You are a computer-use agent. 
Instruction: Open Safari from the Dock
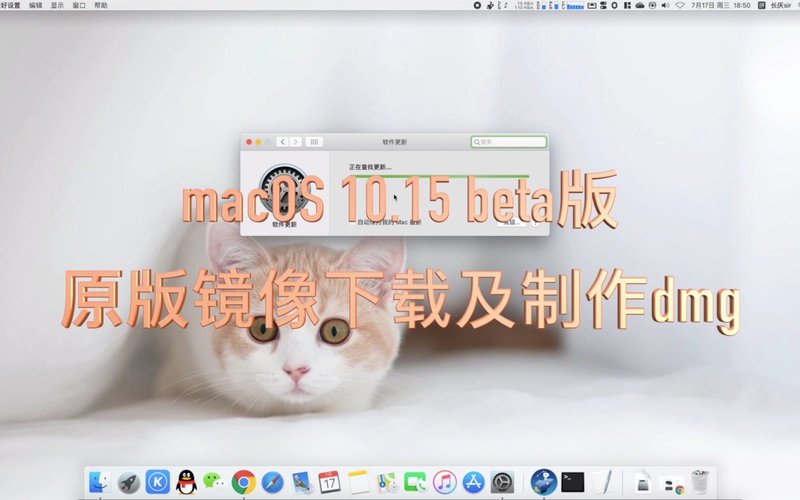[272, 482]
